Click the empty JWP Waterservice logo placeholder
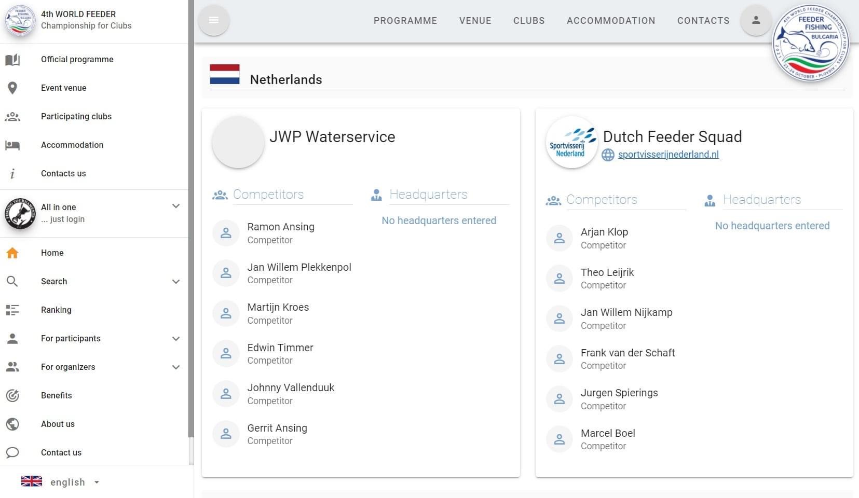The width and height of the screenshot is (859, 498). pos(238,143)
